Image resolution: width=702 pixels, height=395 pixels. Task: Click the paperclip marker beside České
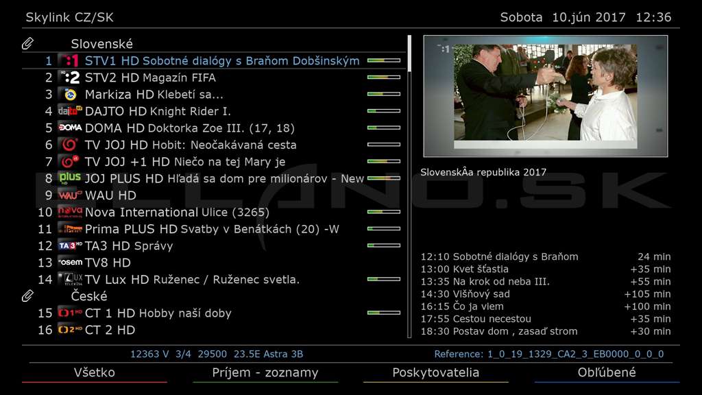point(27,296)
